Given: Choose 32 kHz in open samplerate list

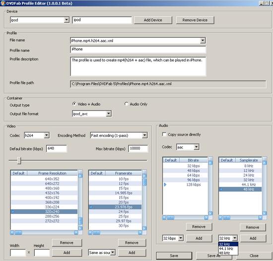Looking at the screenshot, I should (228, 244).
